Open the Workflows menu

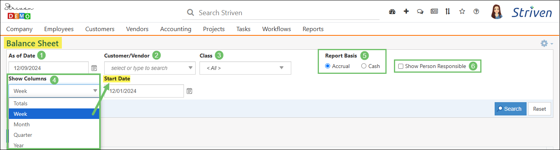pyautogui.click(x=276, y=29)
